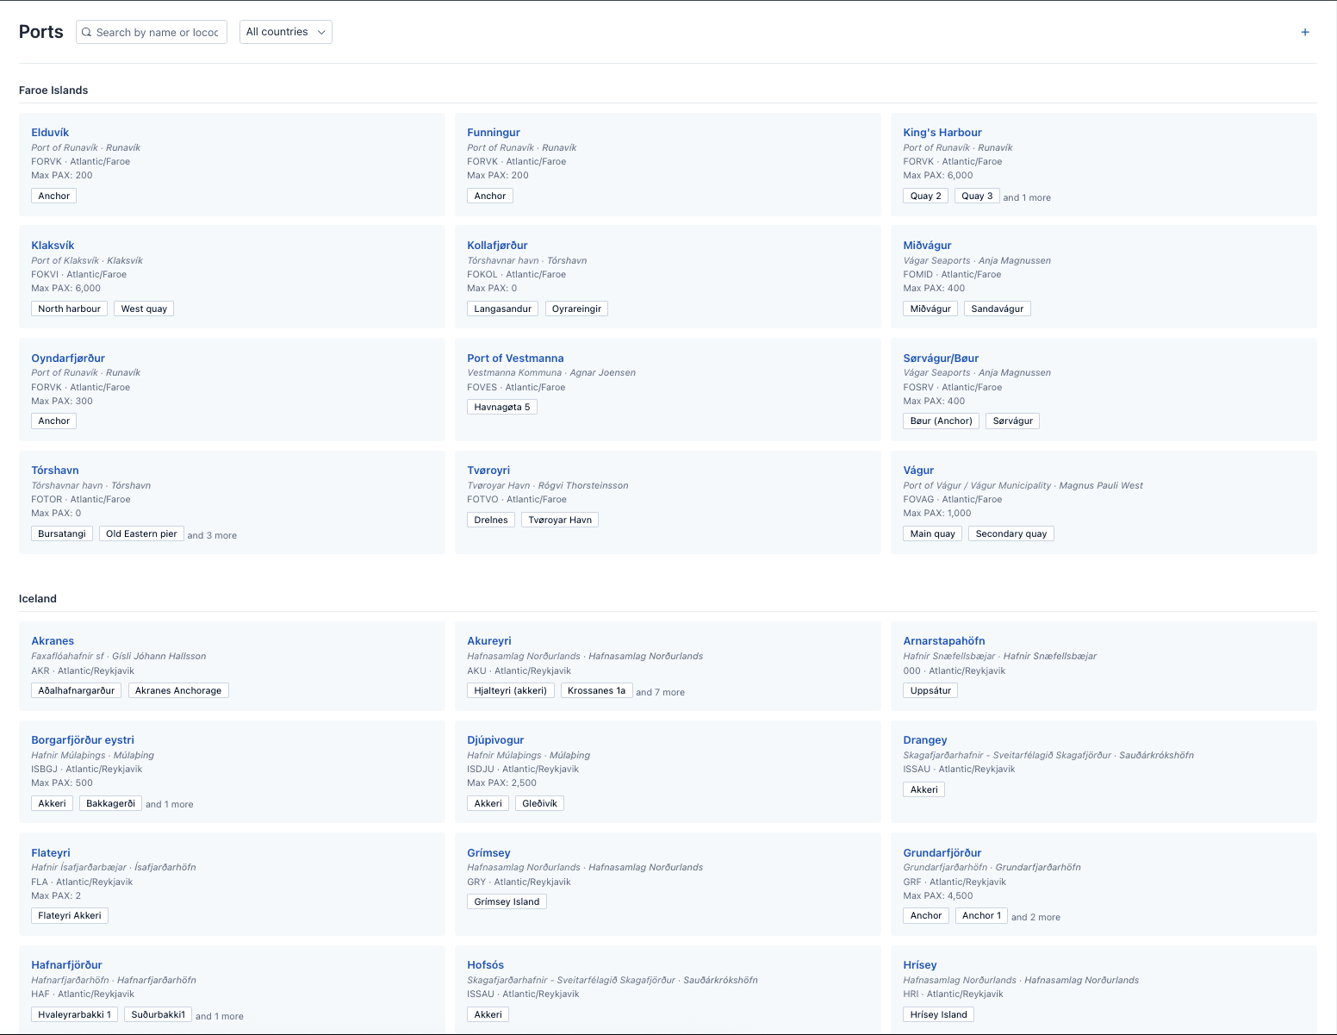
Task: Select the Grímsey Island berth tag
Action: tap(507, 901)
